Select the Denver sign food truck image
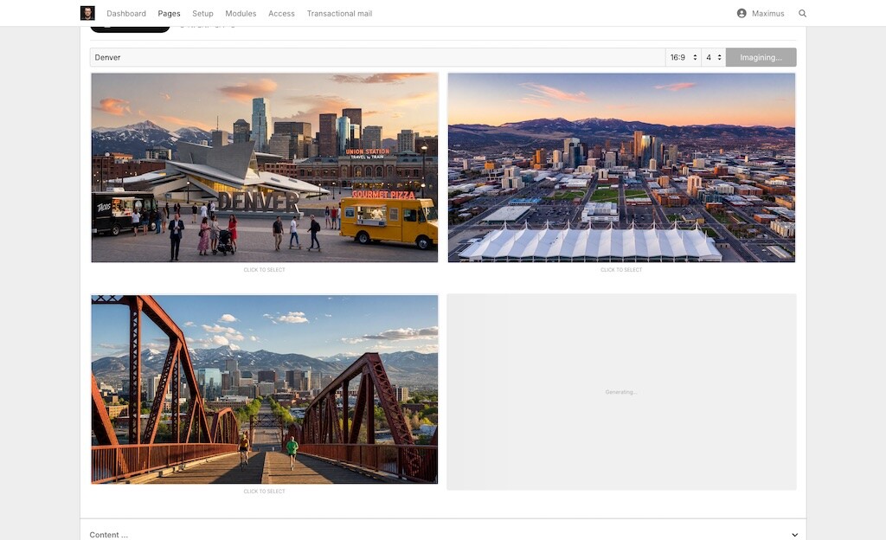This screenshot has height=540, width=886. pyautogui.click(x=265, y=167)
